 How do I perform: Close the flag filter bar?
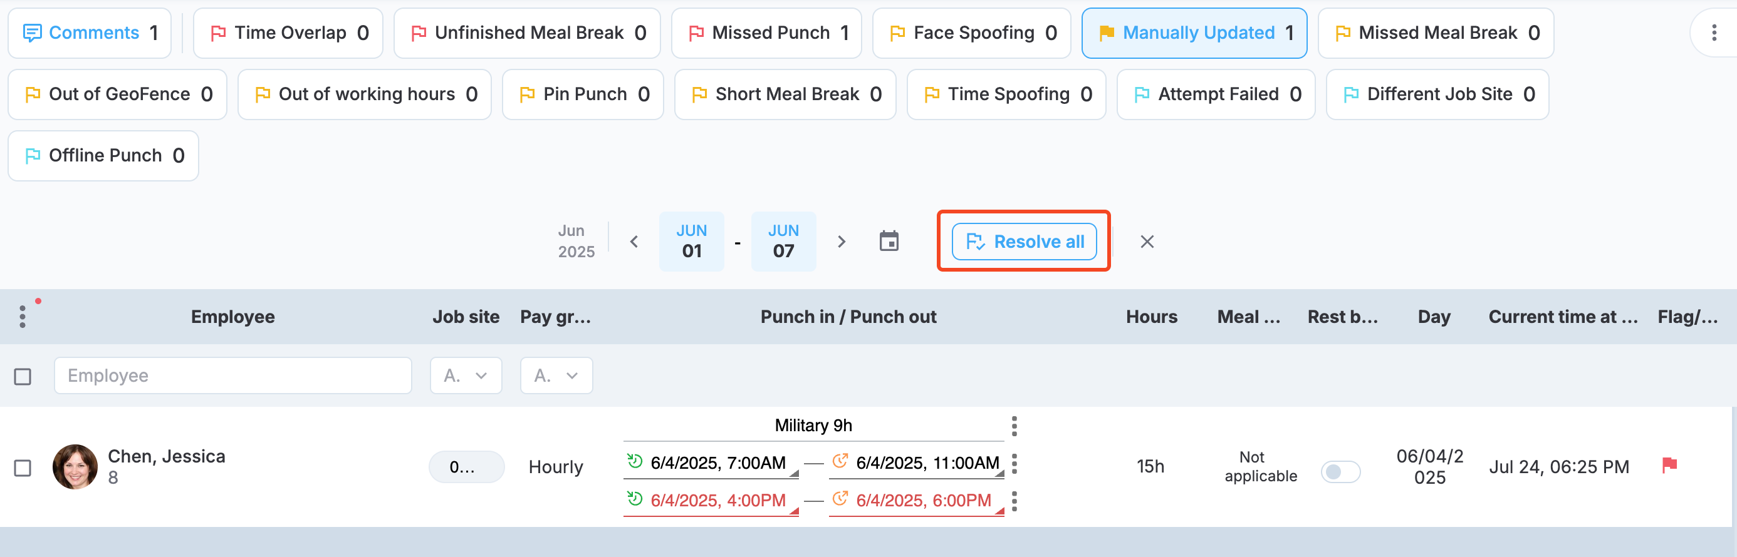1147,242
